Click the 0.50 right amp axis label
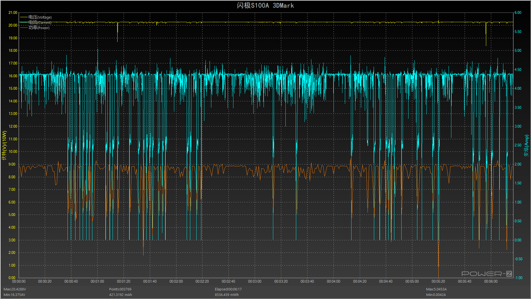 pos(518,221)
